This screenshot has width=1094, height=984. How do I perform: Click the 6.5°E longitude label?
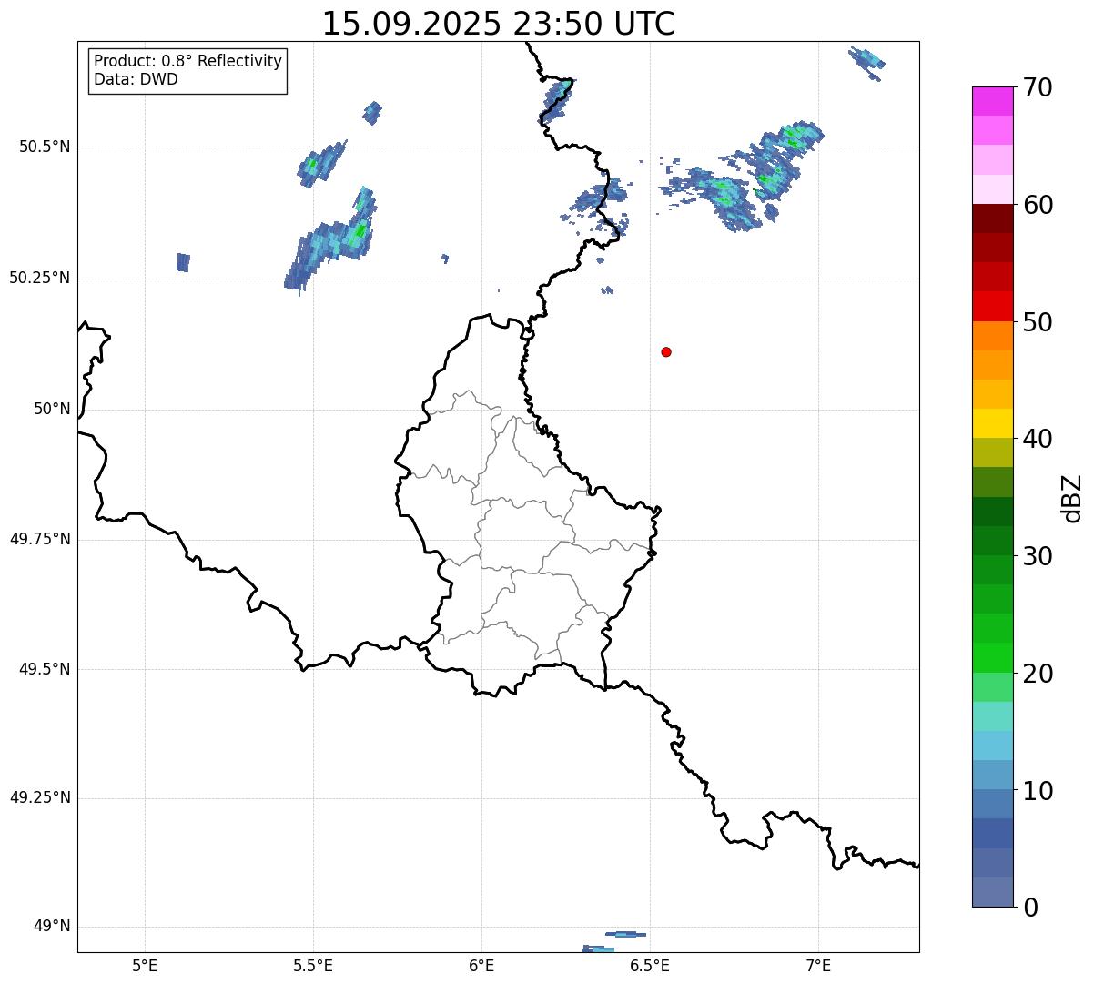pyautogui.click(x=650, y=965)
